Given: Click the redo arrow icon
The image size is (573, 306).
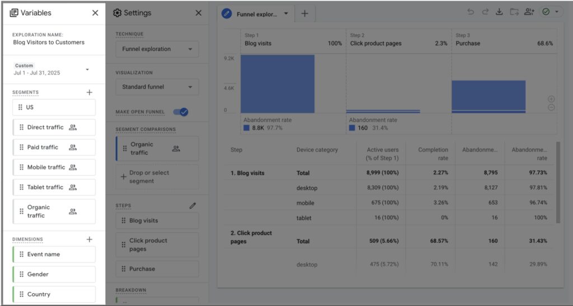Looking at the screenshot, I should (485, 12).
